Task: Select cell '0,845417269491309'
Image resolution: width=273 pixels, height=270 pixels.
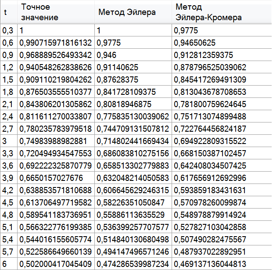Action: click(222, 79)
